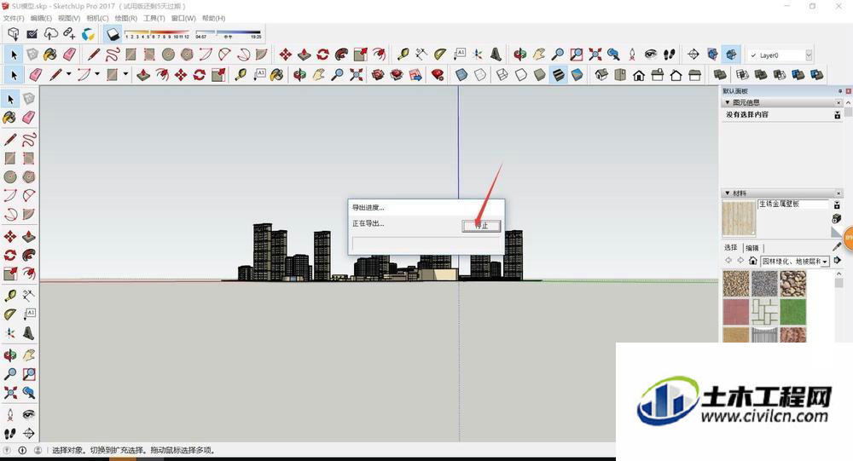The height and width of the screenshot is (461, 853).
Task: Click the Subtract solid tool
Action: tap(779, 74)
